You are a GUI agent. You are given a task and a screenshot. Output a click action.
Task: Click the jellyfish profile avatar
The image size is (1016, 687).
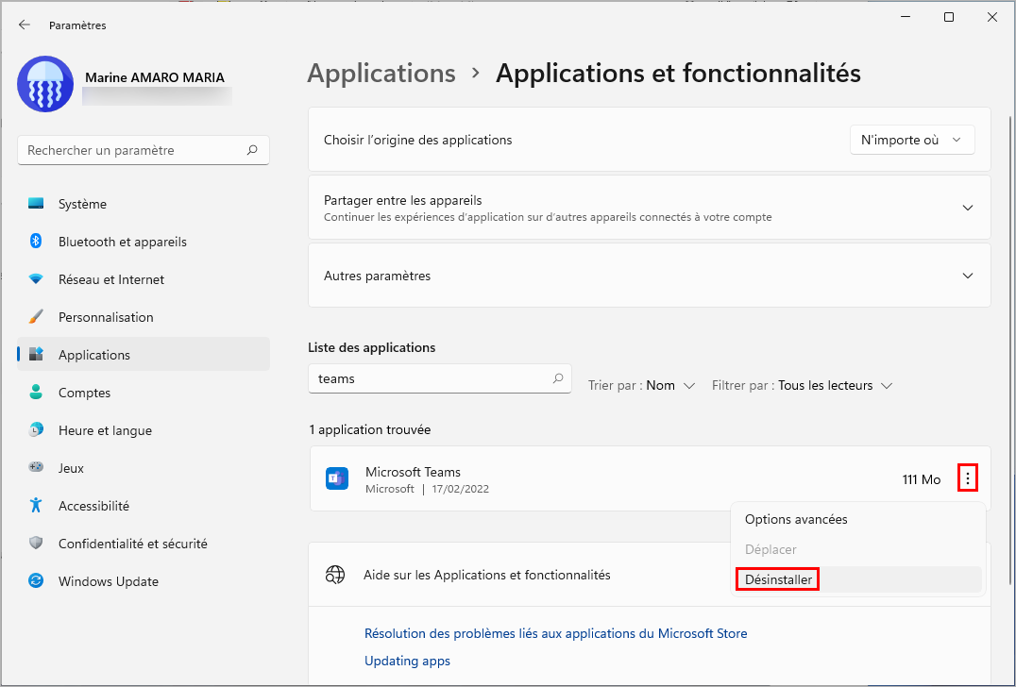[45, 84]
